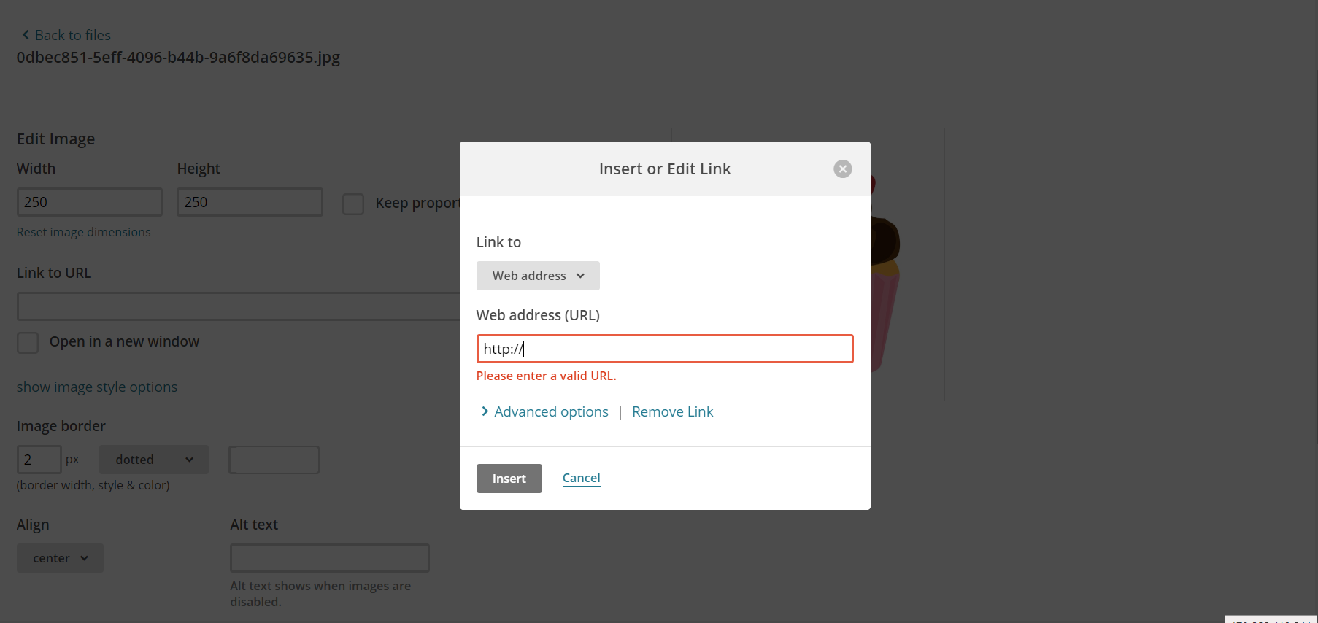Viewport: 1318px width, 623px height.
Task: Click the Insert button
Action: point(509,479)
